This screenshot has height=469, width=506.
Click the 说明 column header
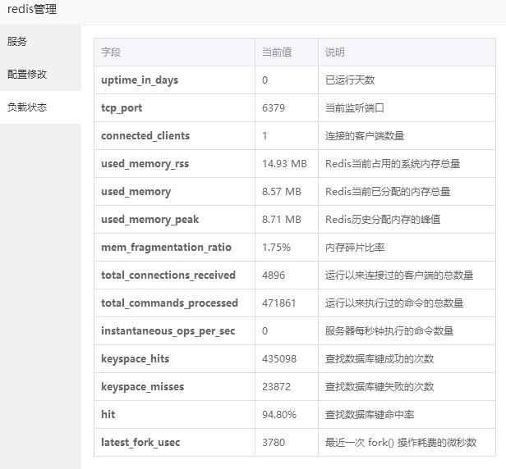tap(334, 52)
